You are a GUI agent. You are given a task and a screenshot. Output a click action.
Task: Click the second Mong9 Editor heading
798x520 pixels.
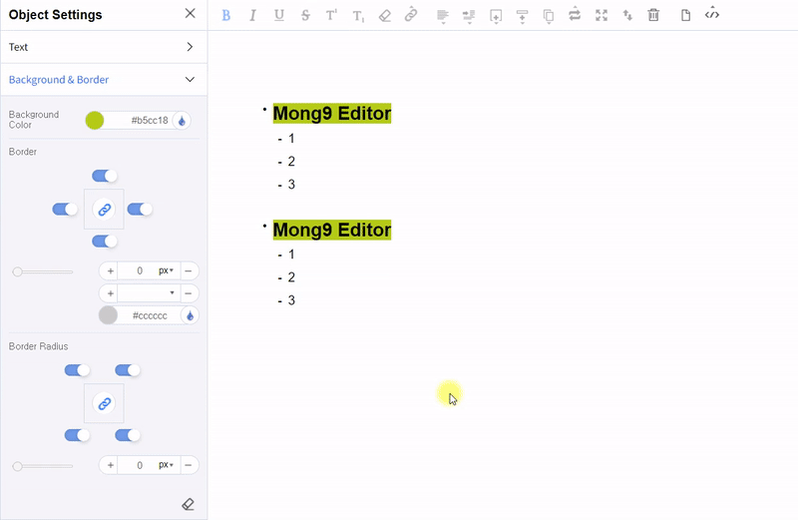332,230
